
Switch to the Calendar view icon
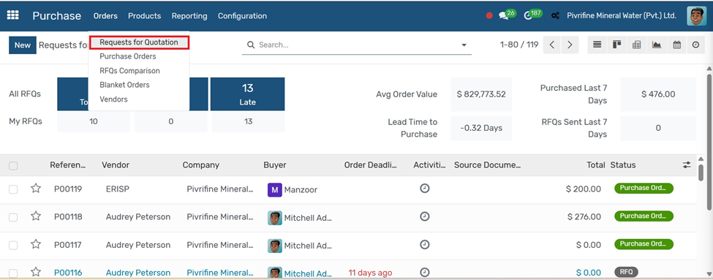coord(676,45)
